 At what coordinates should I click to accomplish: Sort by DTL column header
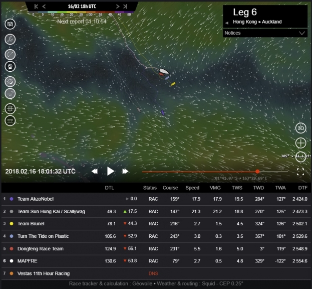[x=110, y=188]
